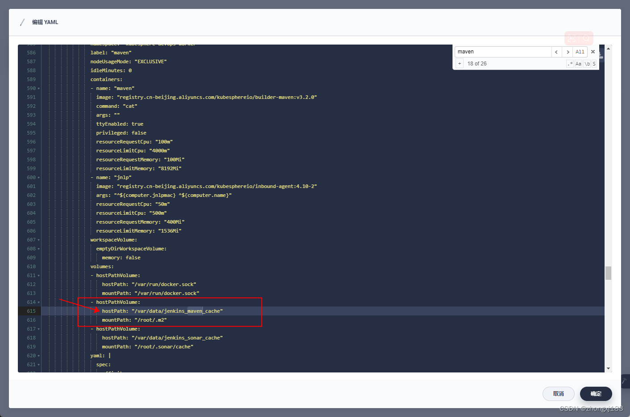Click emptyDirWorkspaceVolume: line

[132, 249]
